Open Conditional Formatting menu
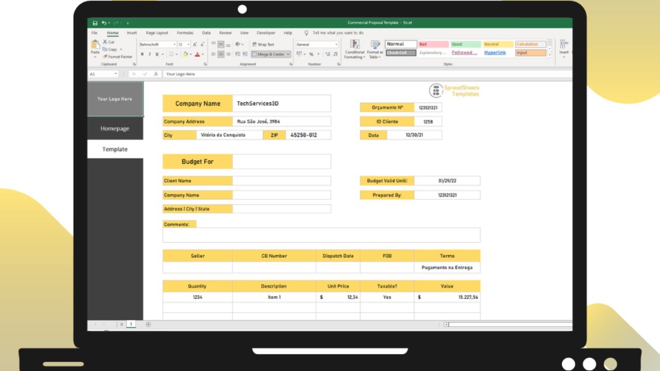The height and width of the screenshot is (371, 660). [355, 49]
